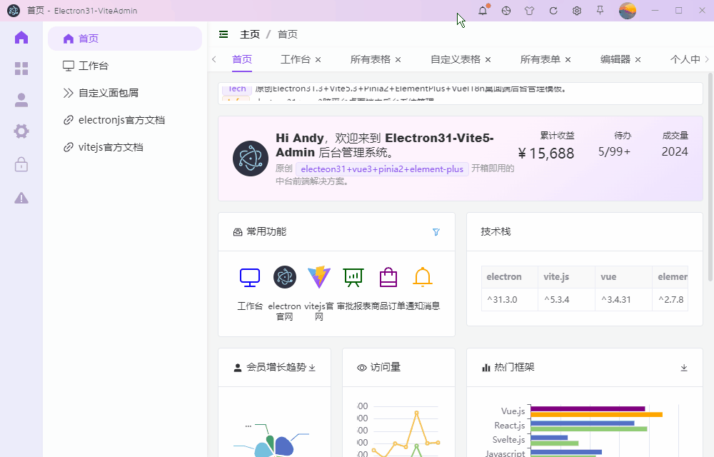Screen dimensions: 714x457
Task: Click the Electron logo in welcome banner
Action: pos(251,159)
